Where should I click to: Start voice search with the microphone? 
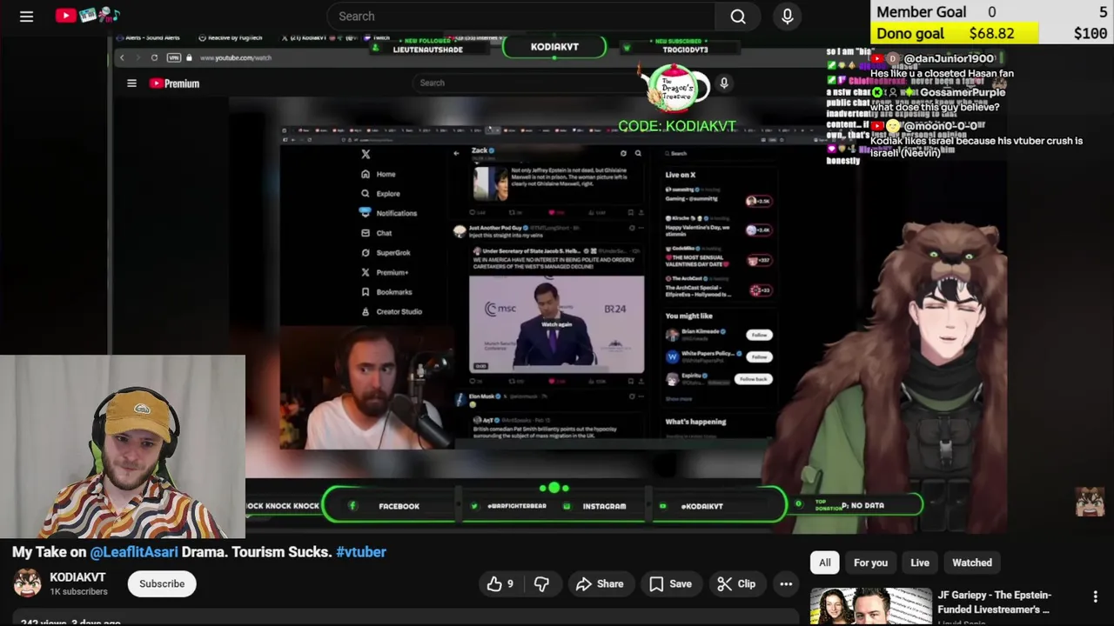(787, 17)
